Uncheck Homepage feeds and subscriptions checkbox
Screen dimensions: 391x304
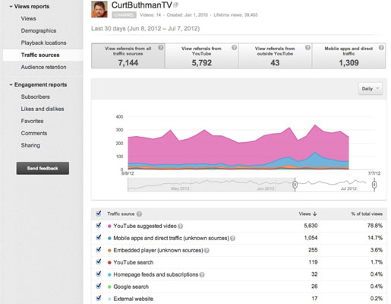[99, 274]
